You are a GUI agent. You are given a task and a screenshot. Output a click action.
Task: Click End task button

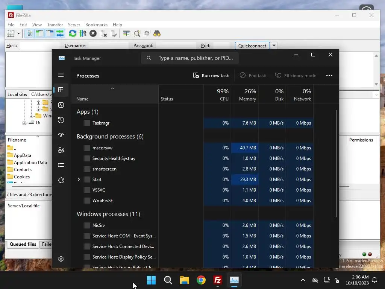coord(253,75)
